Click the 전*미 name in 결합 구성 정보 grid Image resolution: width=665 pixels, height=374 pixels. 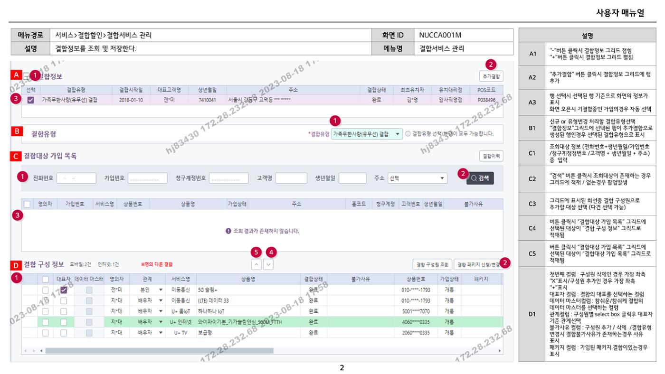pos(117,290)
